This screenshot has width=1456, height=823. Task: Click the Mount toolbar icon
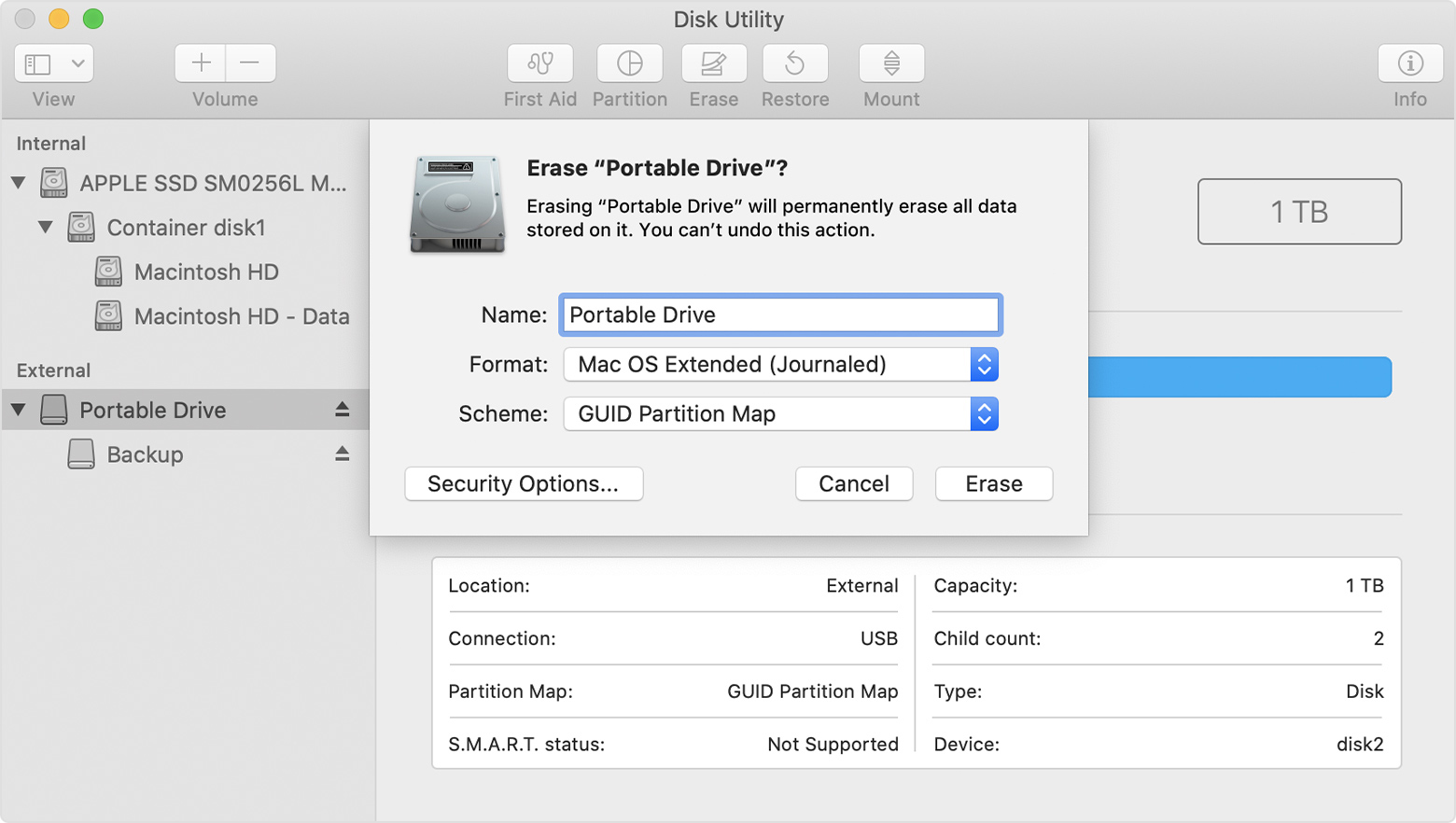tap(891, 63)
